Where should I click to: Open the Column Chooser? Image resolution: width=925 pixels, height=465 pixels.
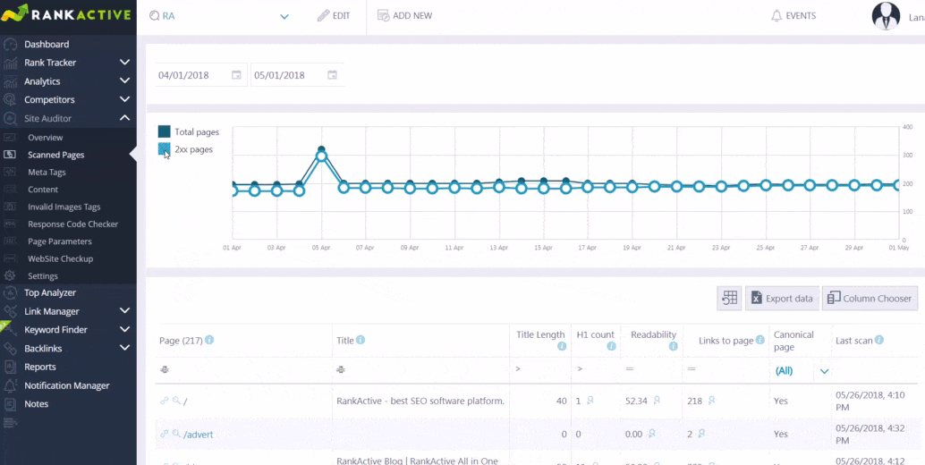[870, 298]
